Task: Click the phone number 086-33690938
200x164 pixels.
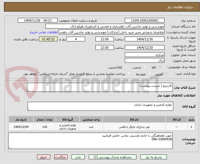Action: (x=162, y=139)
